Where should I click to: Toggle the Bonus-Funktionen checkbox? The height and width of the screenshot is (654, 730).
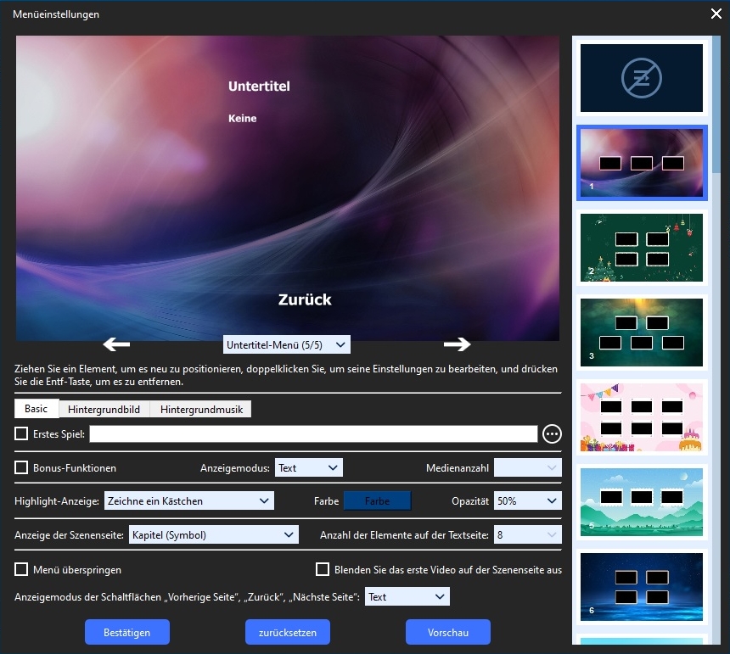21,467
